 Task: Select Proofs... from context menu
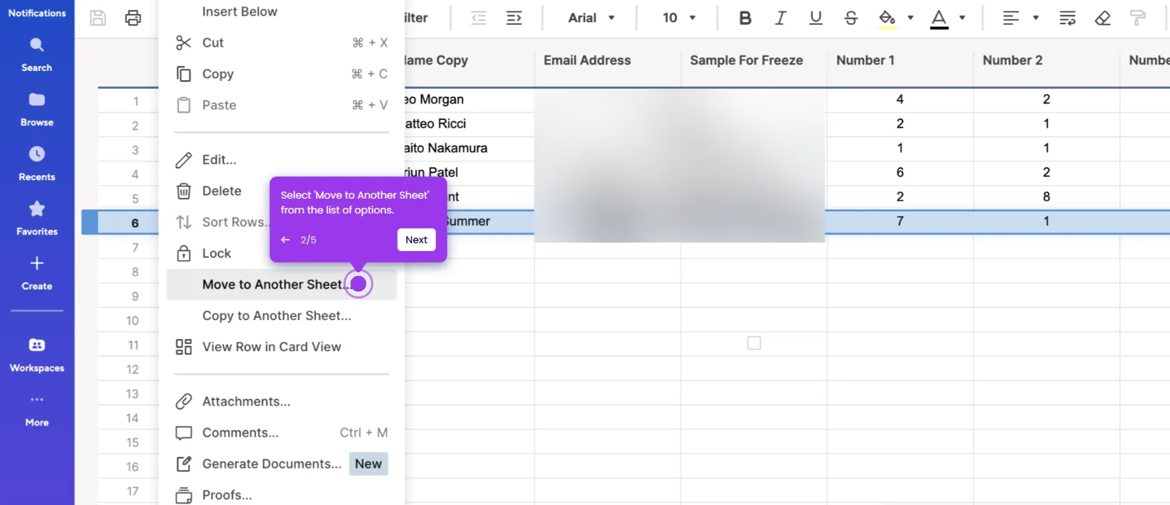coord(281,495)
